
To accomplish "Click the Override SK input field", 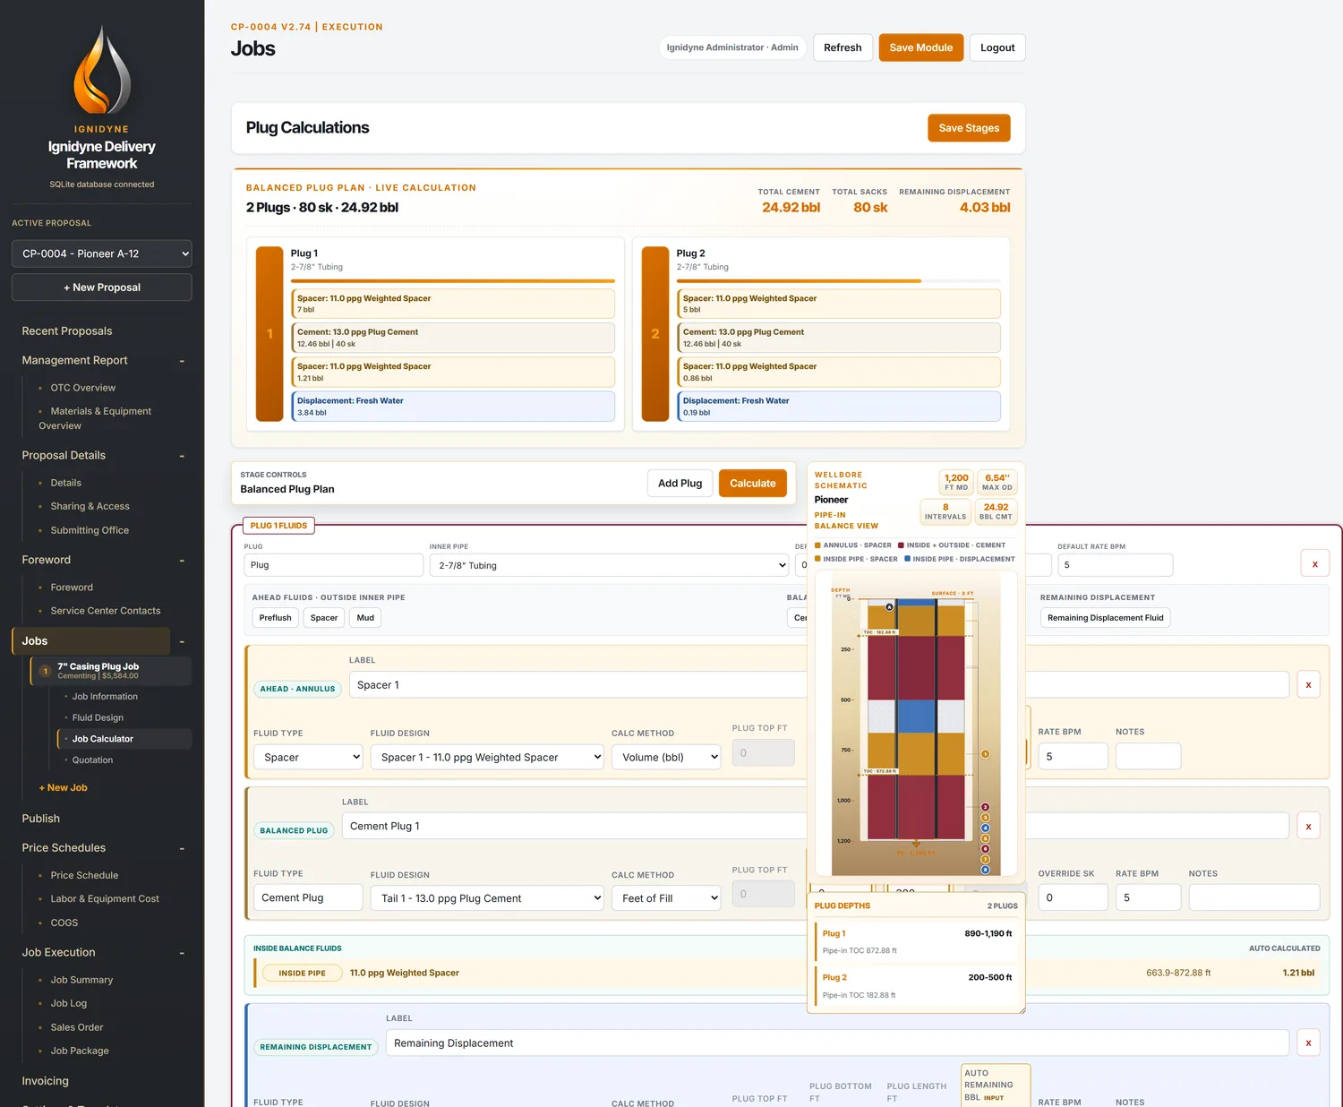I will tap(1073, 897).
